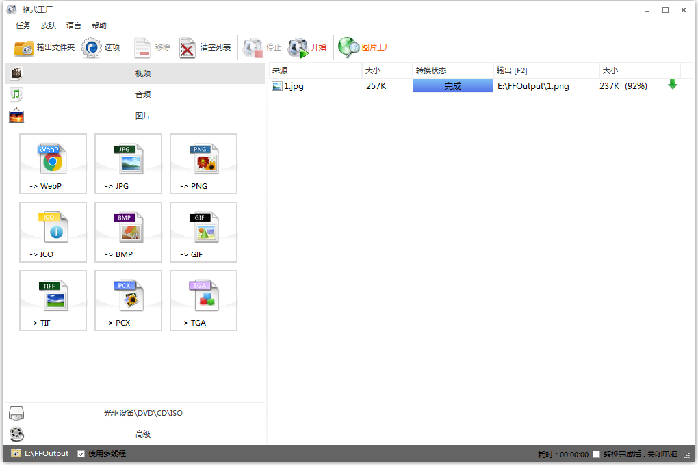This screenshot has width=698, height=465.
Task: Select the WebP conversion format
Action: [x=53, y=164]
